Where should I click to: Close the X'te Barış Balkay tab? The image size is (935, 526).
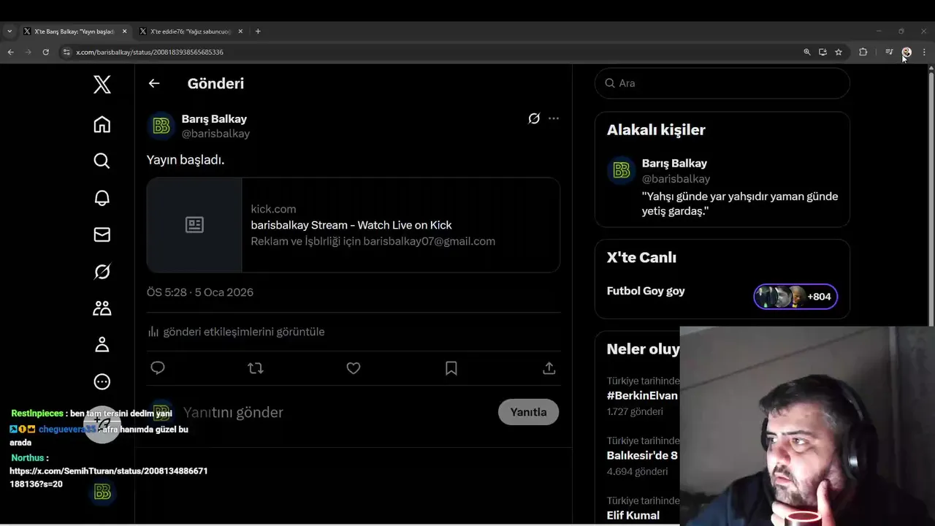(124, 31)
